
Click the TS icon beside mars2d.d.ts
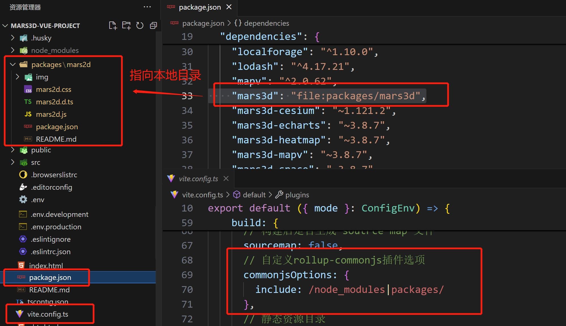pos(28,102)
